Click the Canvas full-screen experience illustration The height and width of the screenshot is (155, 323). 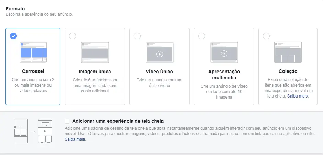point(33,131)
